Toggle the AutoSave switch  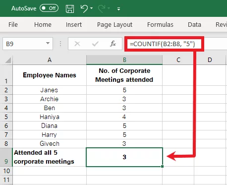tap(49, 8)
